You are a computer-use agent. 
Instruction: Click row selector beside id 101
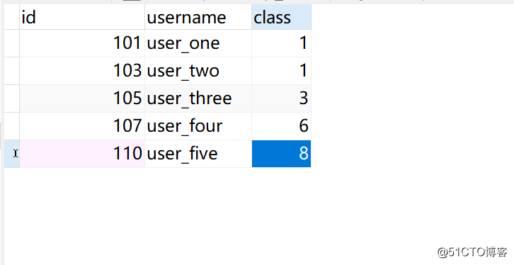pos(12,43)
